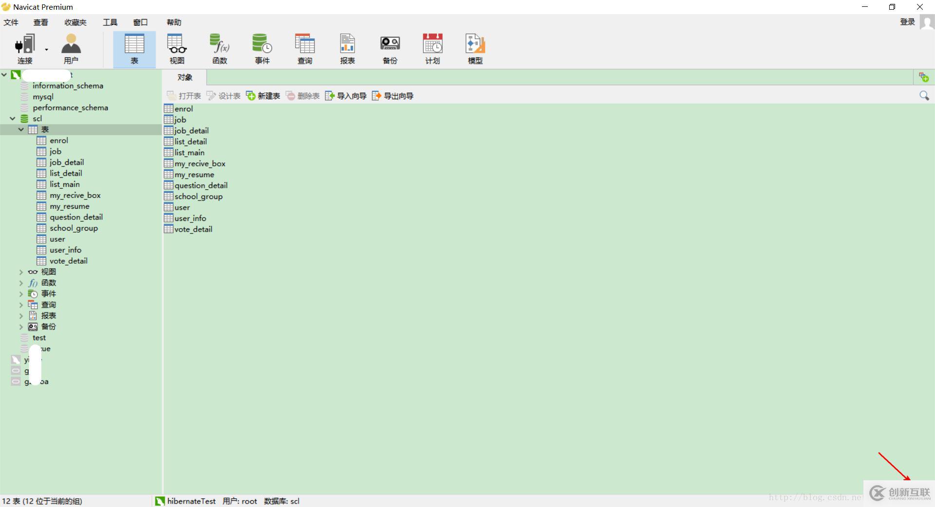
Task: Open the 帮助 menu
Action: tap(174, 22)
